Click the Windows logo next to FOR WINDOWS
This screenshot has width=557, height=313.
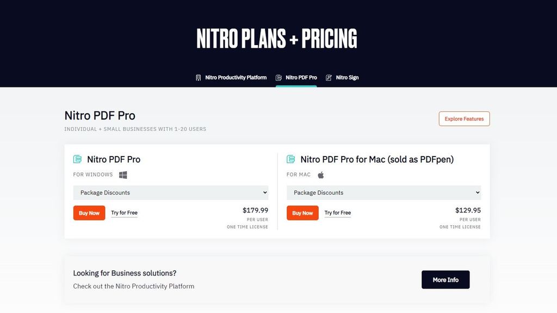point(122,174)
